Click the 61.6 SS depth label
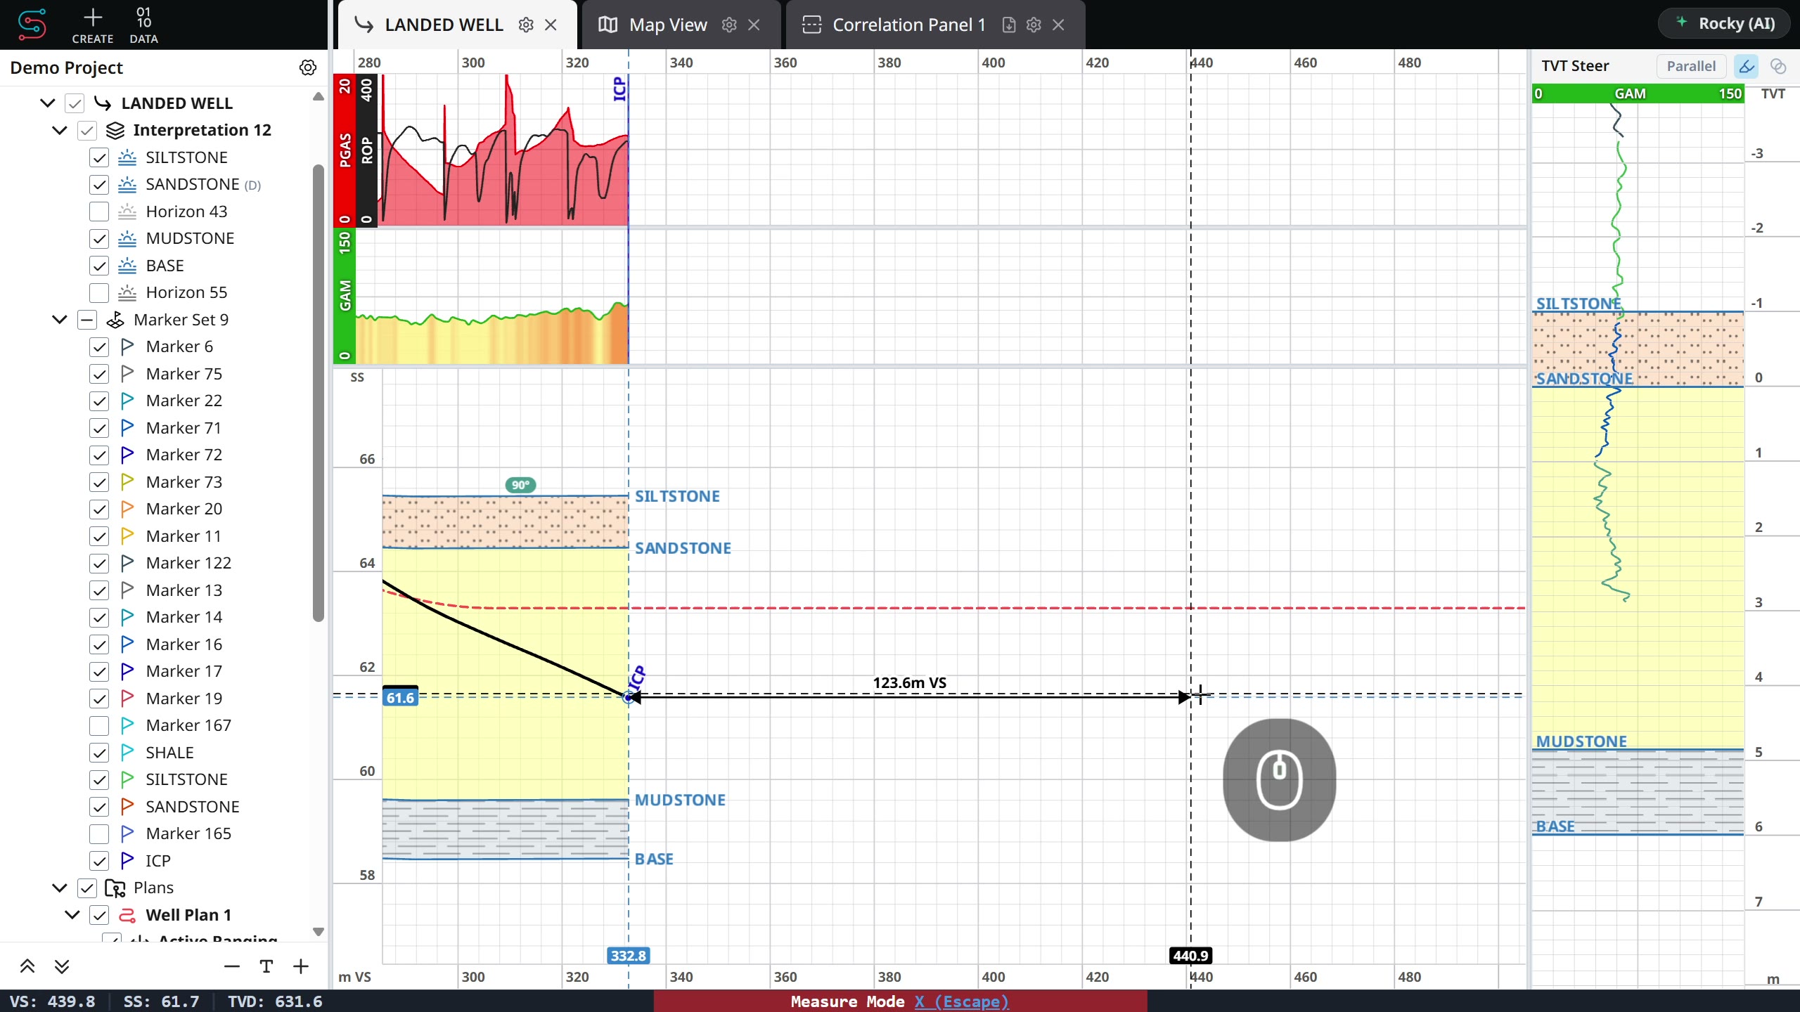The width and height of the screenshot is (1800, 1012). [x=400, y=697]
